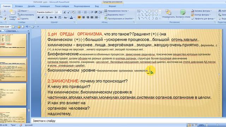Select the five-point star shape
Image resolution: width=226 pixels, height=127 pixels.
[156, 18]
